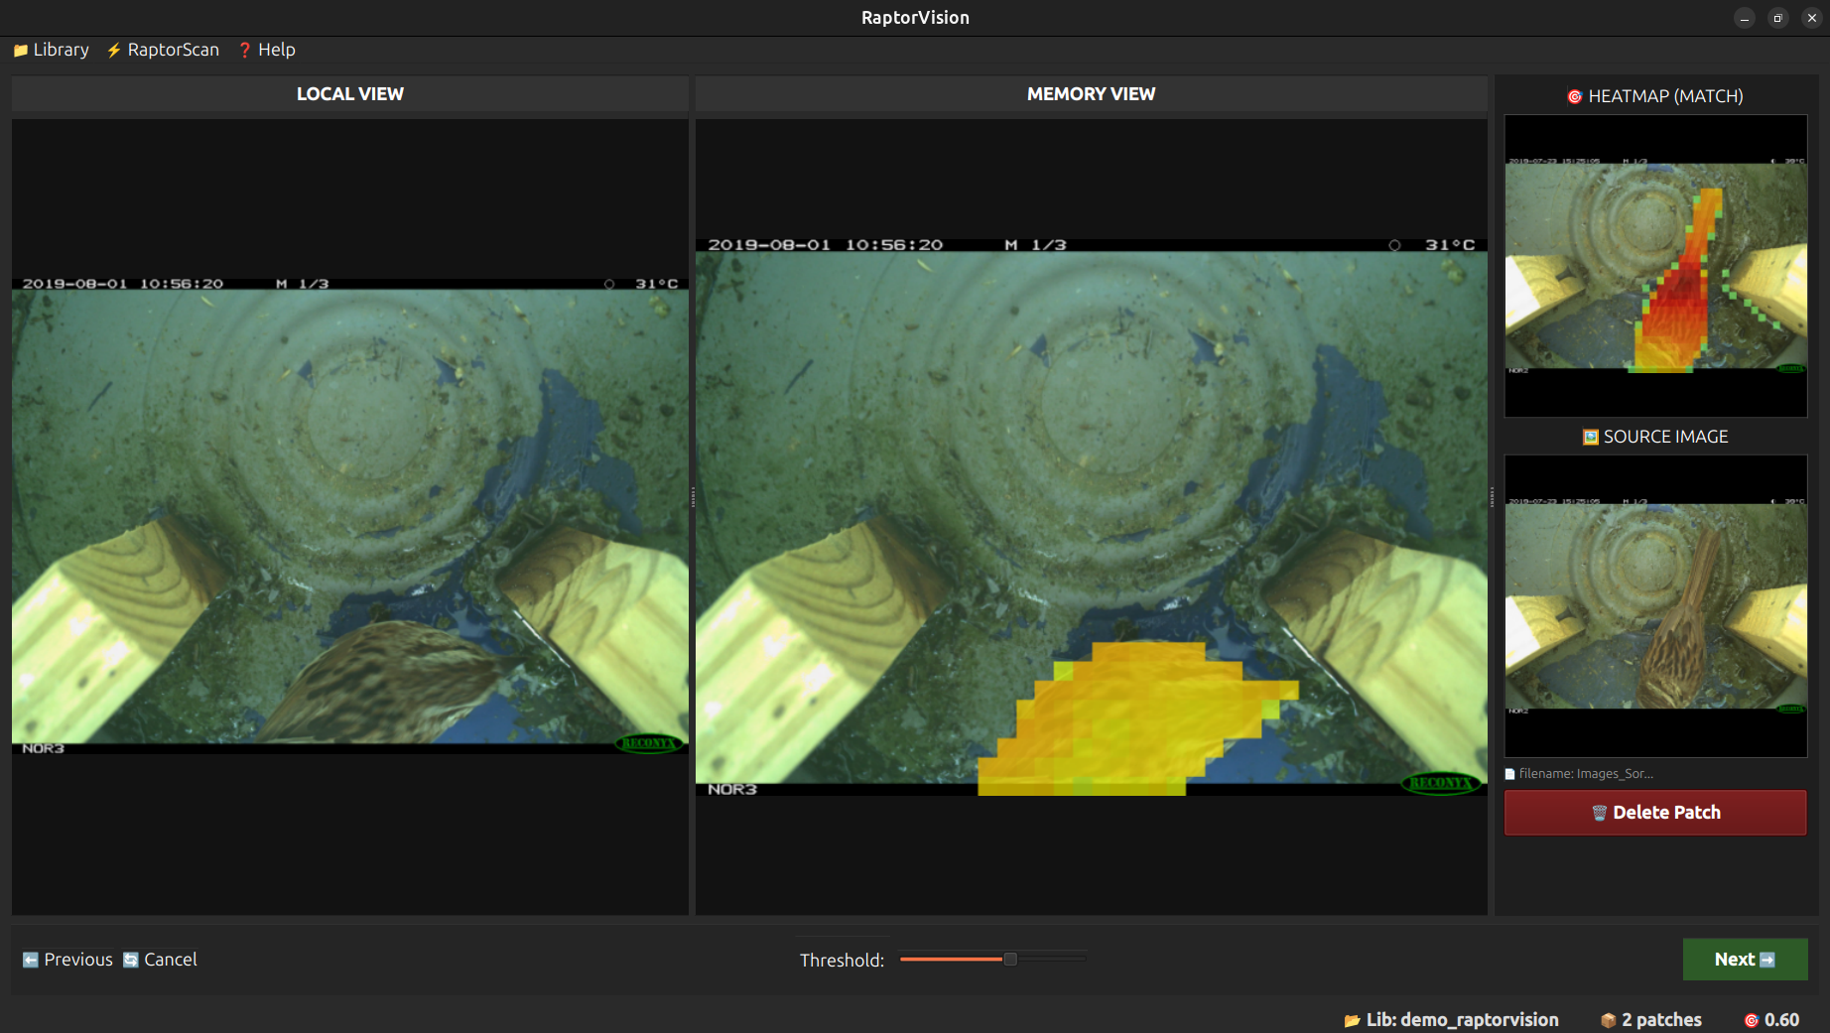Maximize the RaptorVision window

tap(1777, 18)
